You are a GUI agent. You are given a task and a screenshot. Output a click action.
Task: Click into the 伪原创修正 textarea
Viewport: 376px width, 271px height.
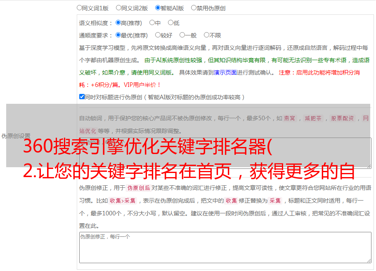click(x=225, y=248)
